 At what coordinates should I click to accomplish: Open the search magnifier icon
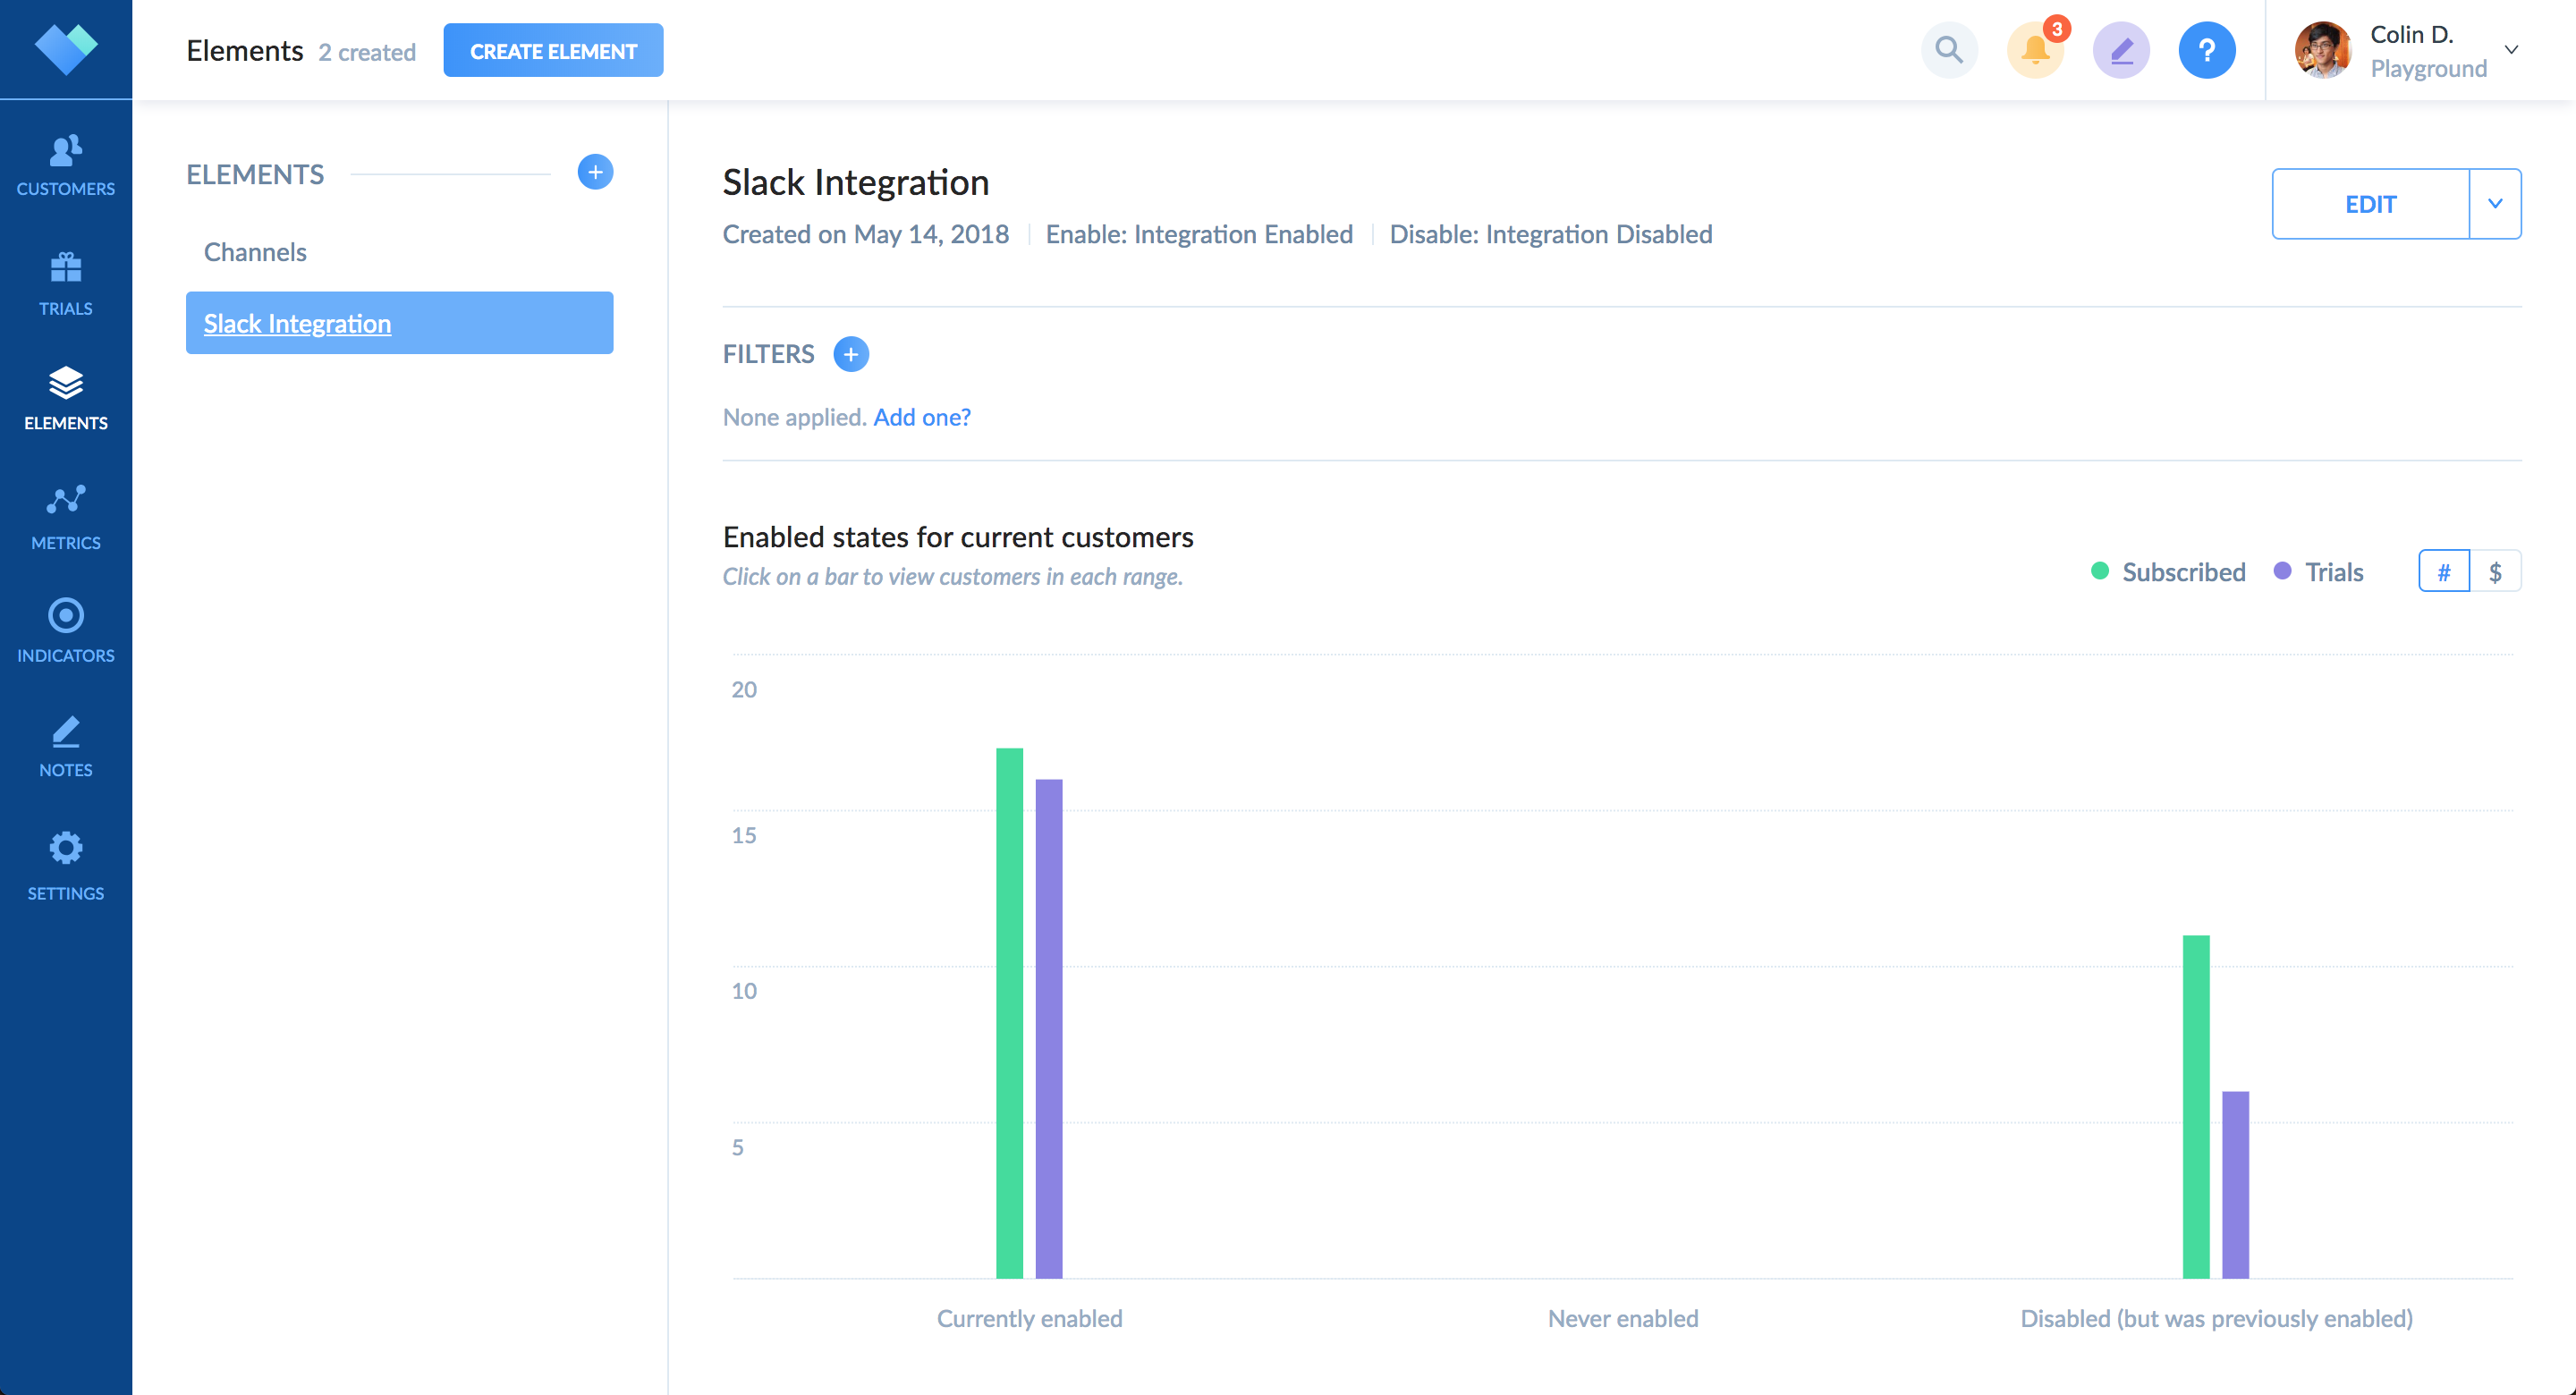(x=1948, y=50)
